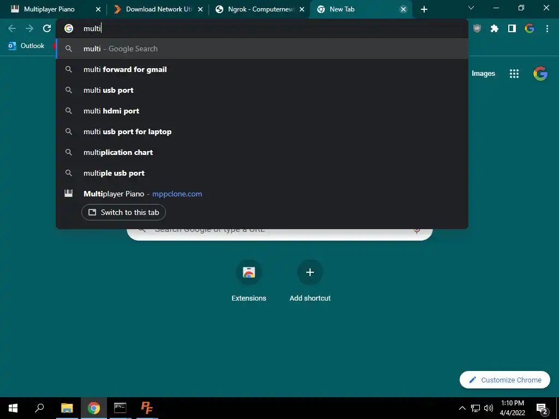Open the Google apps grid
This screenshot has width=559, height=419.
514,74
